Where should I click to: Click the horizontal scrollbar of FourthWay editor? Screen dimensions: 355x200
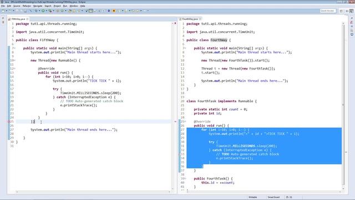(264, 192)
